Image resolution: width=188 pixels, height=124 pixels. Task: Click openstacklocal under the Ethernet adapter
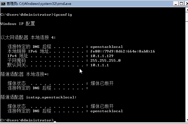[107, 47]
